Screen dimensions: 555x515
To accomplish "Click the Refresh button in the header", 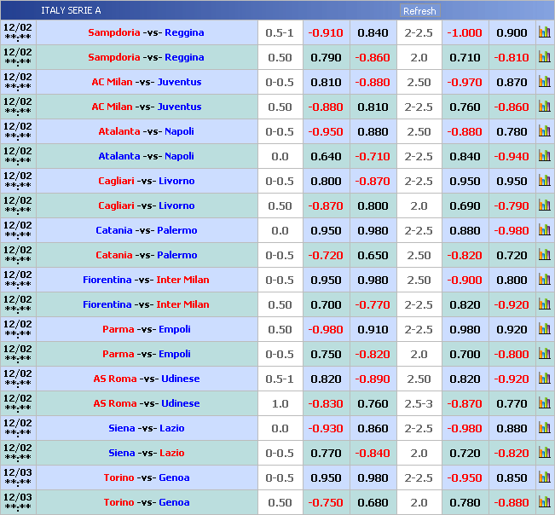I will click(x=419, y=11).
